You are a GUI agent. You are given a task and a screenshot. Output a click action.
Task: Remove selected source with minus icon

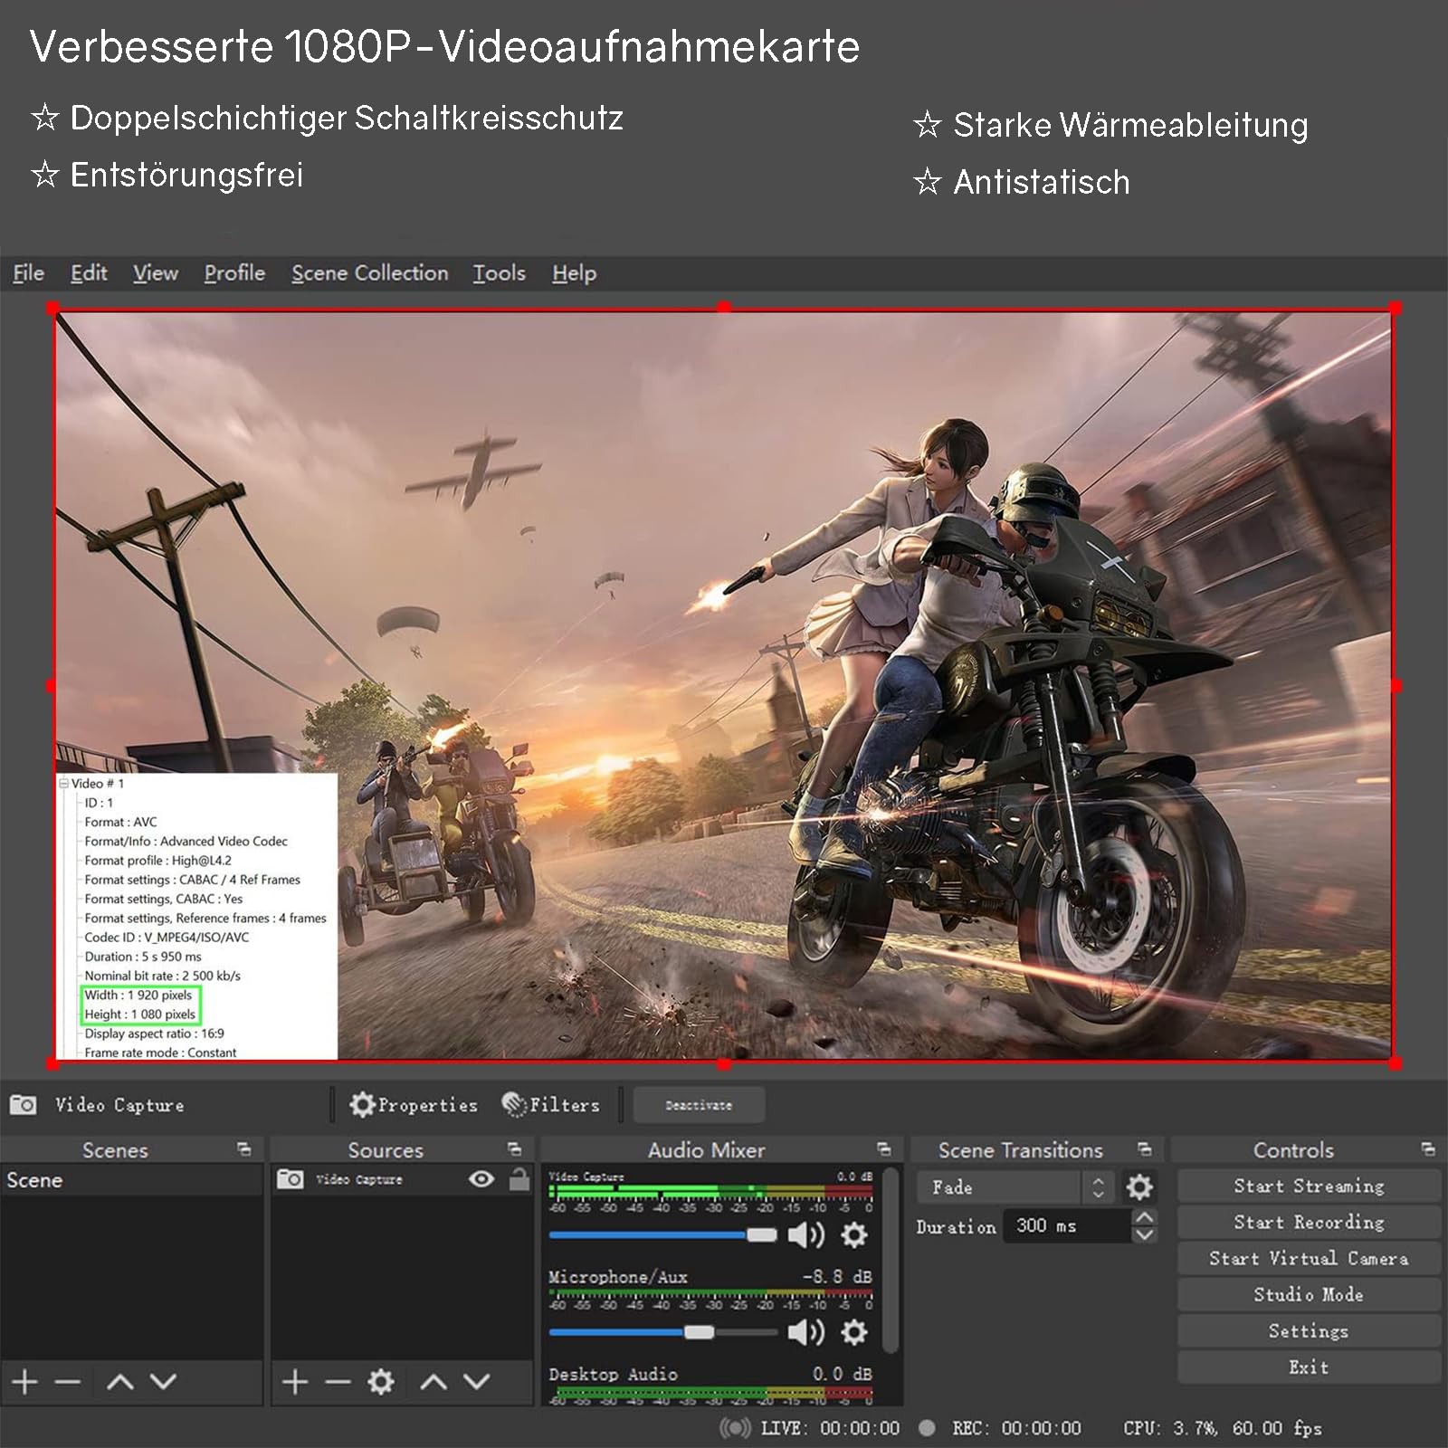338,1382
